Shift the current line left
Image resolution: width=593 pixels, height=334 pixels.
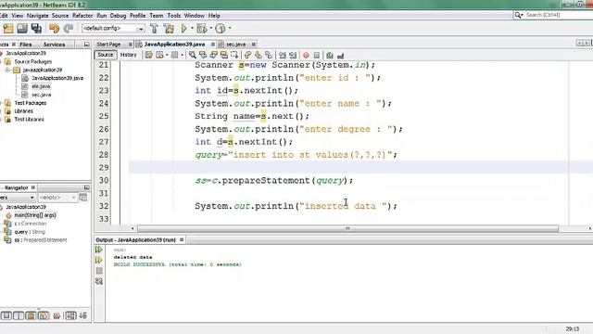click(x=283, y=56)
